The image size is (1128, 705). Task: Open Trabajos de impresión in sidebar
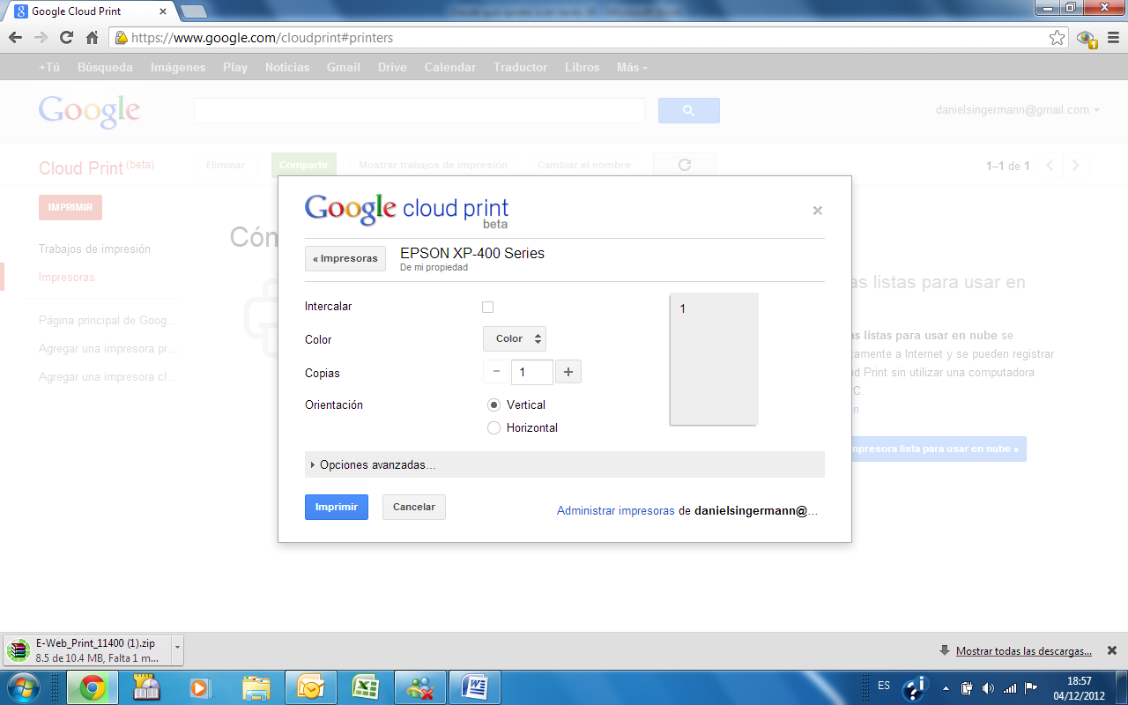pyautogui.click(x=94, y=249)
